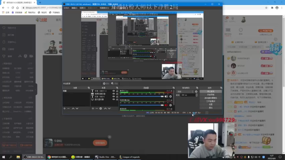Image resolution: width=285 pixels, height=160 pixels.
Task: Unmute the 视频采集设备 red speaker icon
Action: 166,105
